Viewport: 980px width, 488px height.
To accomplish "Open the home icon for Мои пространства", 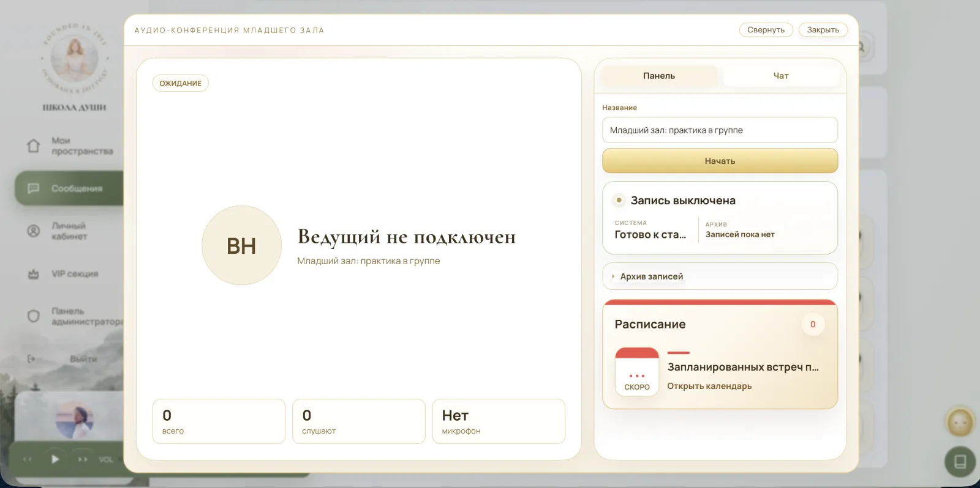I will [x=34, y=146].
